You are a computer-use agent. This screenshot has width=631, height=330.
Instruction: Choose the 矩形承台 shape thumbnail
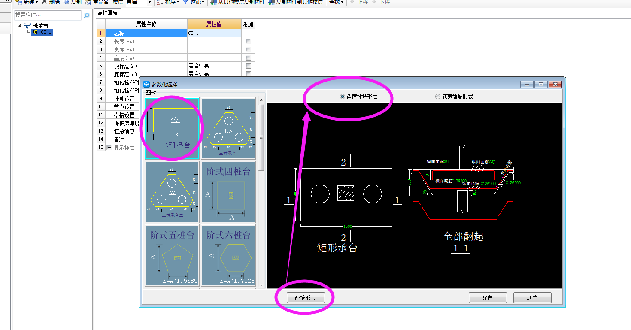click(172, 129)
